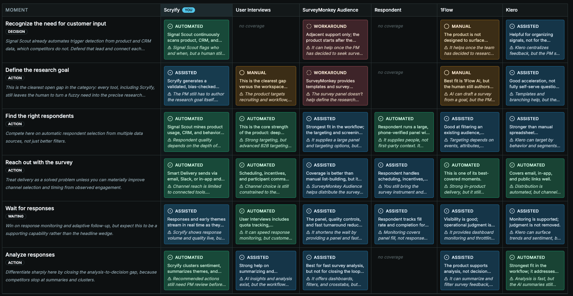Click the Assisted icon in Klero's Recognize card
The width and height of the screenshot is (573, 296).
click(512, 26)
